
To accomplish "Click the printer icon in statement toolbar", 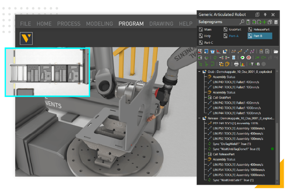I will 236,64.
